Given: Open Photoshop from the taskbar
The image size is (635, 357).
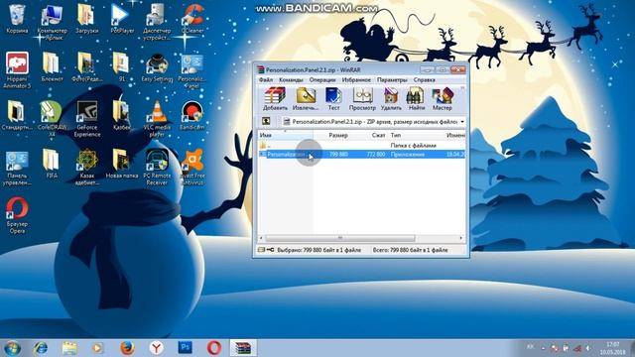Looking at the screenshot, I should click(186, 348).
